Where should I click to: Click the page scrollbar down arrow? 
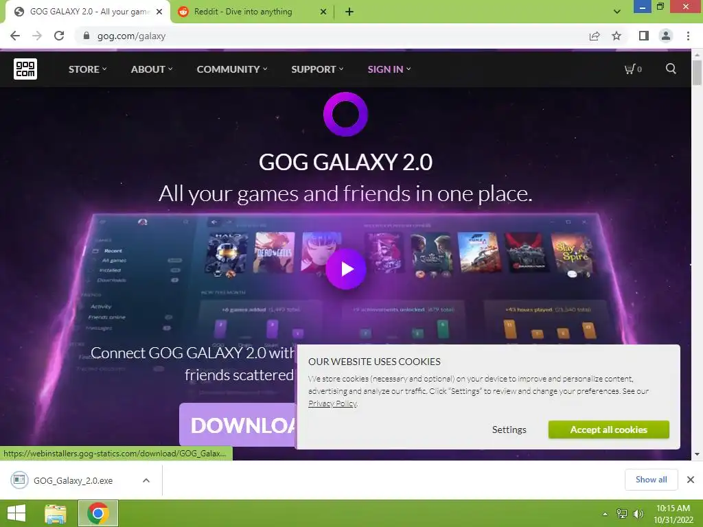[697, 454]
